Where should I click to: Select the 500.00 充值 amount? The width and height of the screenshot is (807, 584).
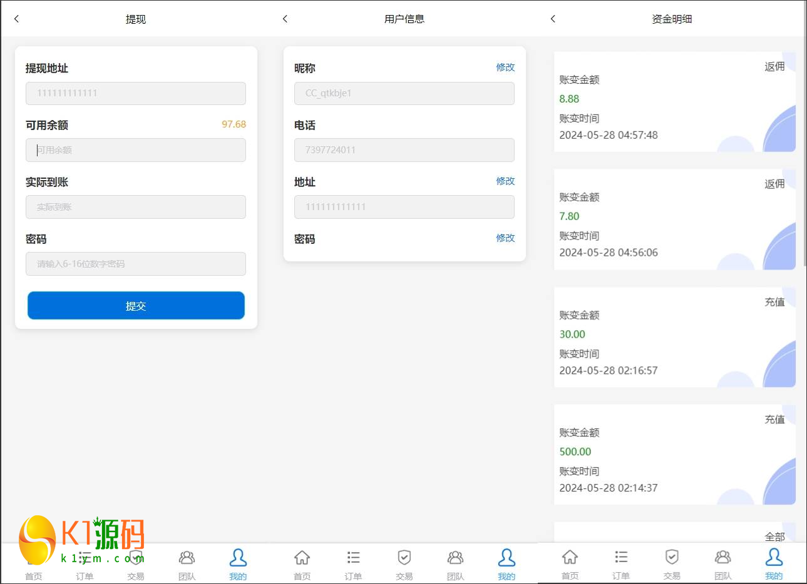575,452
